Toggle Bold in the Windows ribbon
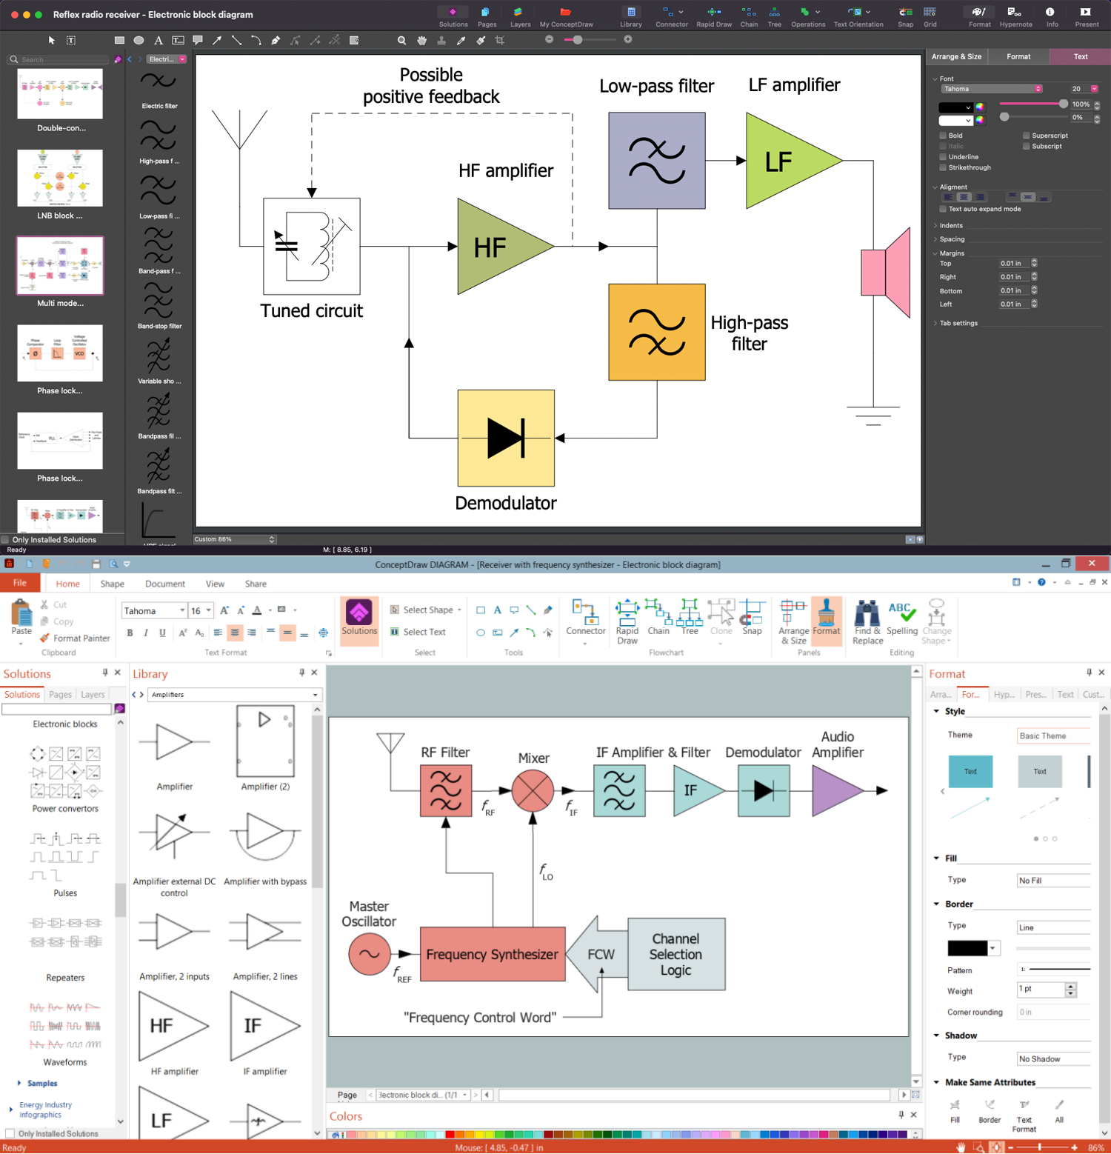This screenshot has height=1154, width=1111. 130,633
